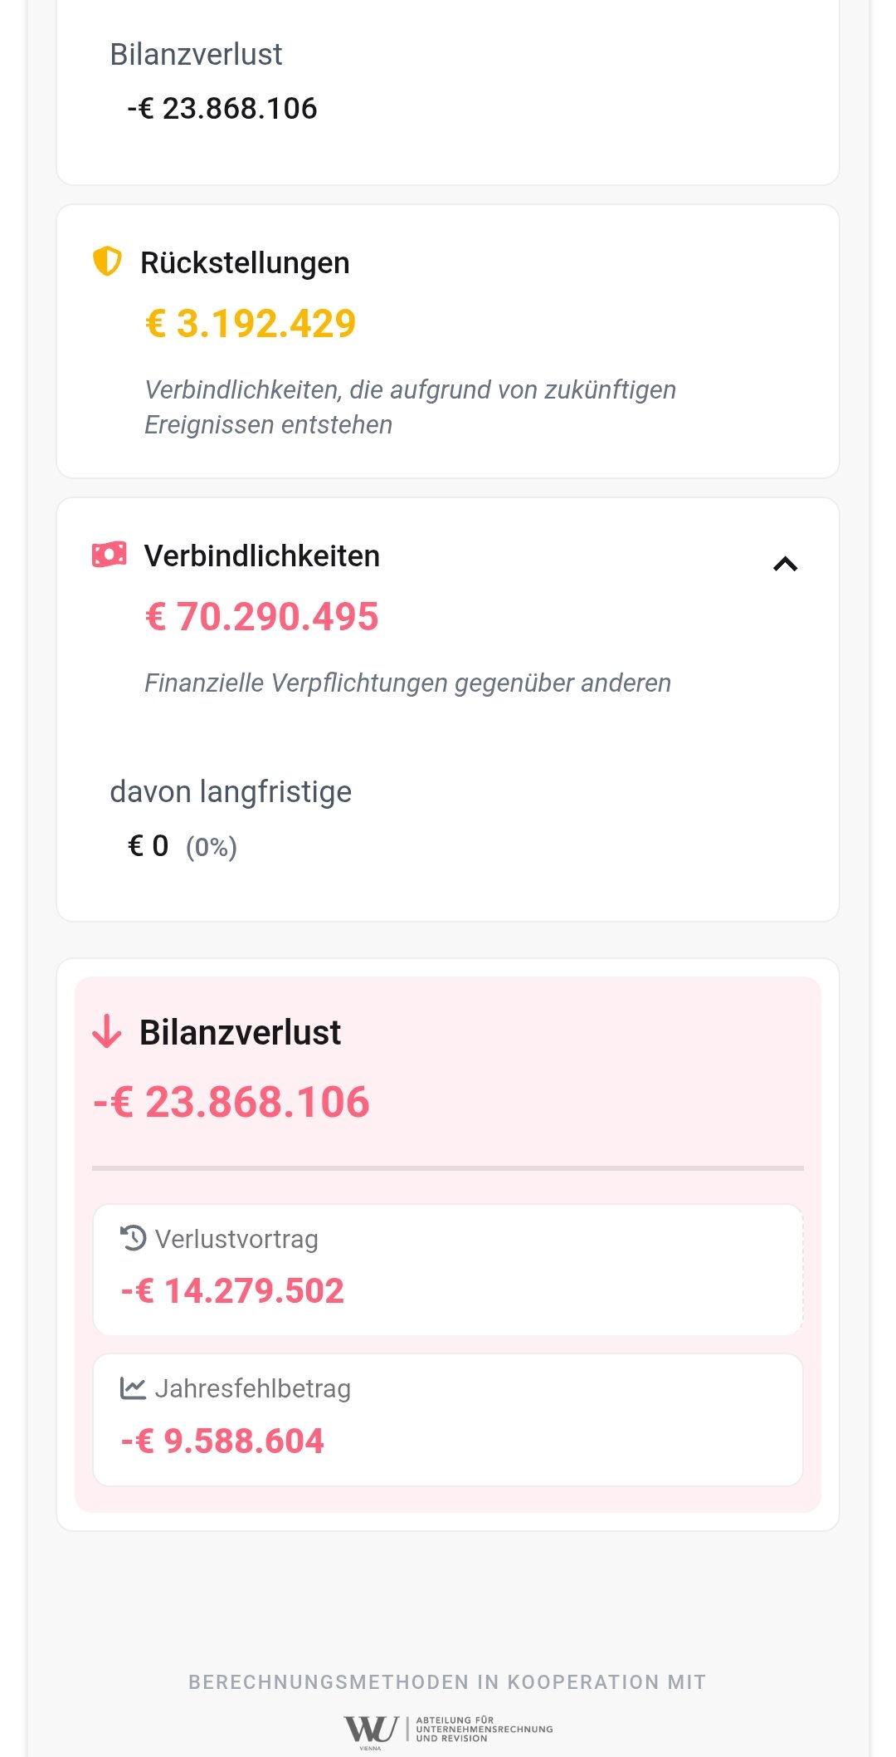896x1757 pixels.
Task: Open the WU Vienna logo
Action: pos(372,1731)
